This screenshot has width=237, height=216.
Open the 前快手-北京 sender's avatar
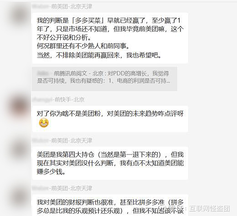click(x=18, y=106)
